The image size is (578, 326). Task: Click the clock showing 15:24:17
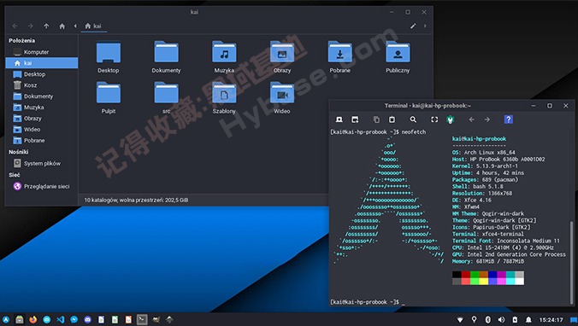(x=551, y=320)
